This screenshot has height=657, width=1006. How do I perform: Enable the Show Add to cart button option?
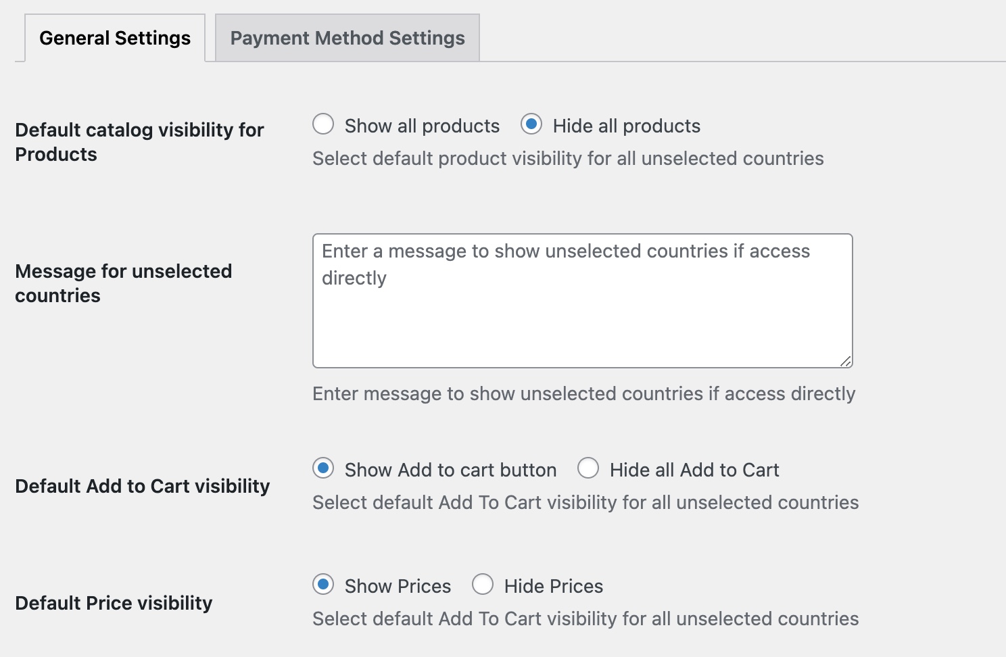click(323, 468)
